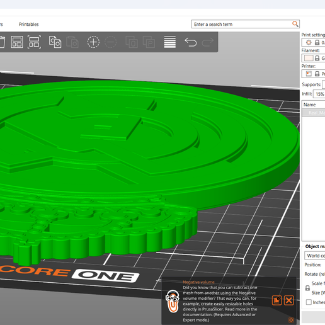This screenshot has height=325, width=325.
Task: Click the 'Negative volume' hint title
Action: pos(198,282)
